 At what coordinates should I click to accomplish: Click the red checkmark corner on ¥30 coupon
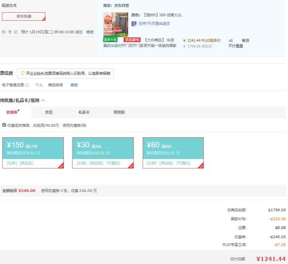tap(131, 166)
